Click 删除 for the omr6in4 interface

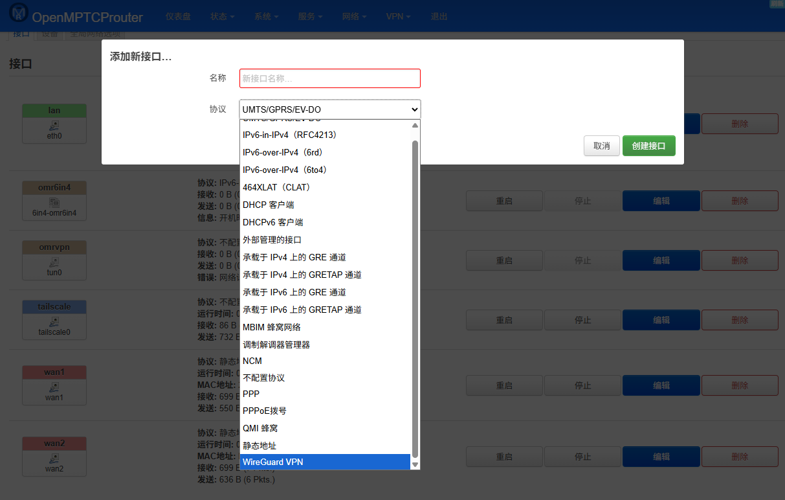click(740, 201)
